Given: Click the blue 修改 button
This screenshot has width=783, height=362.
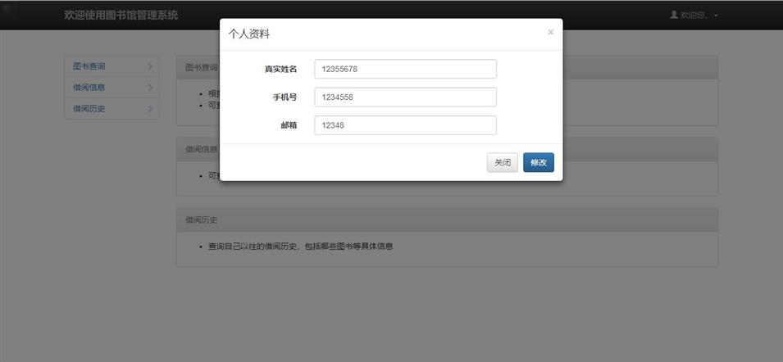Looking at the screenshot, I should pyautogui.click(x=539, y=162).
